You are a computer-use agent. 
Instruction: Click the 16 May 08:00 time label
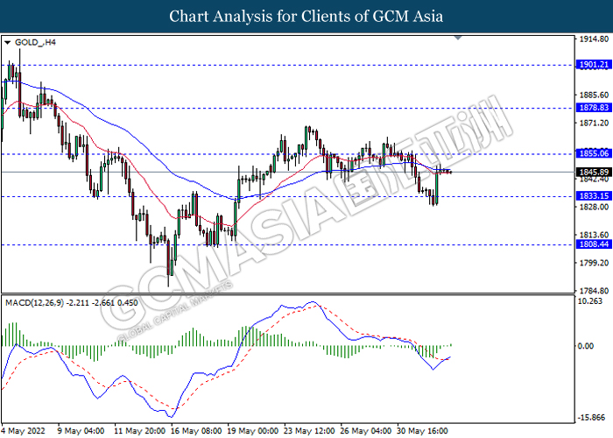tap(196, 431)
